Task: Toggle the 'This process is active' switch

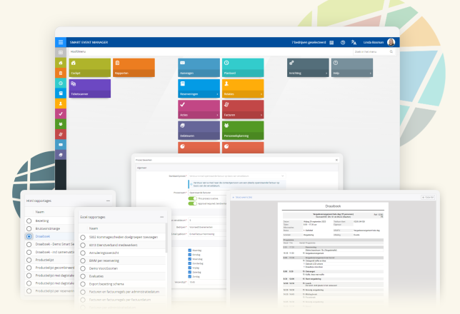Action: tap(192, 198)
